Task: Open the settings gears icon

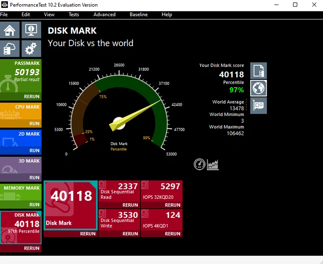Action: [x=31, y=48]
